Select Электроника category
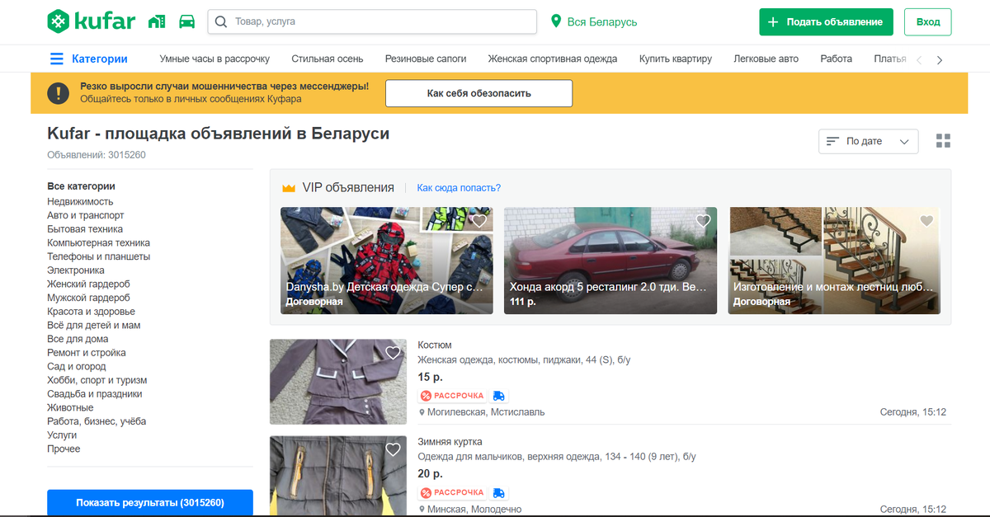990x517 pixels. coord(76,270)
